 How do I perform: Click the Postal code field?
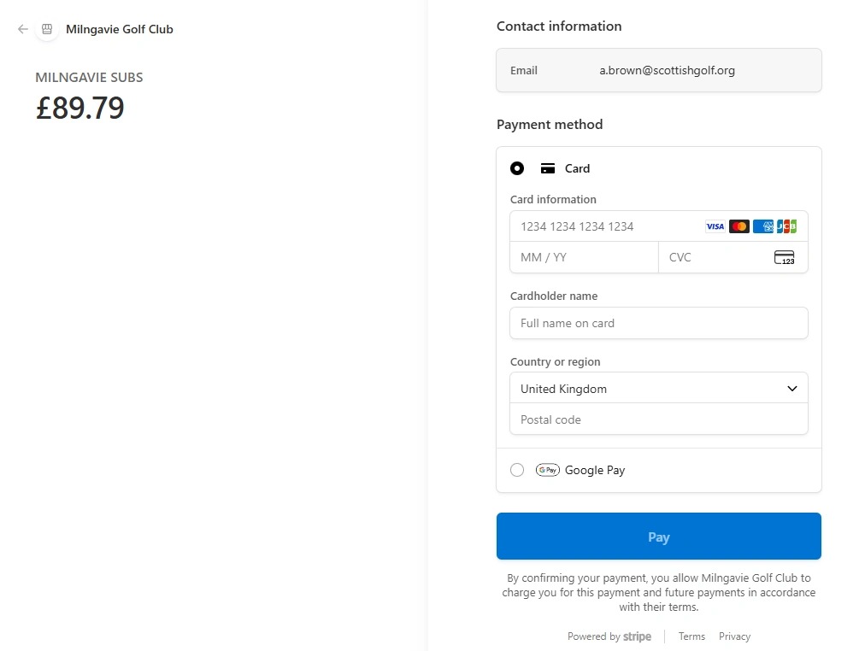click(658, 419)
